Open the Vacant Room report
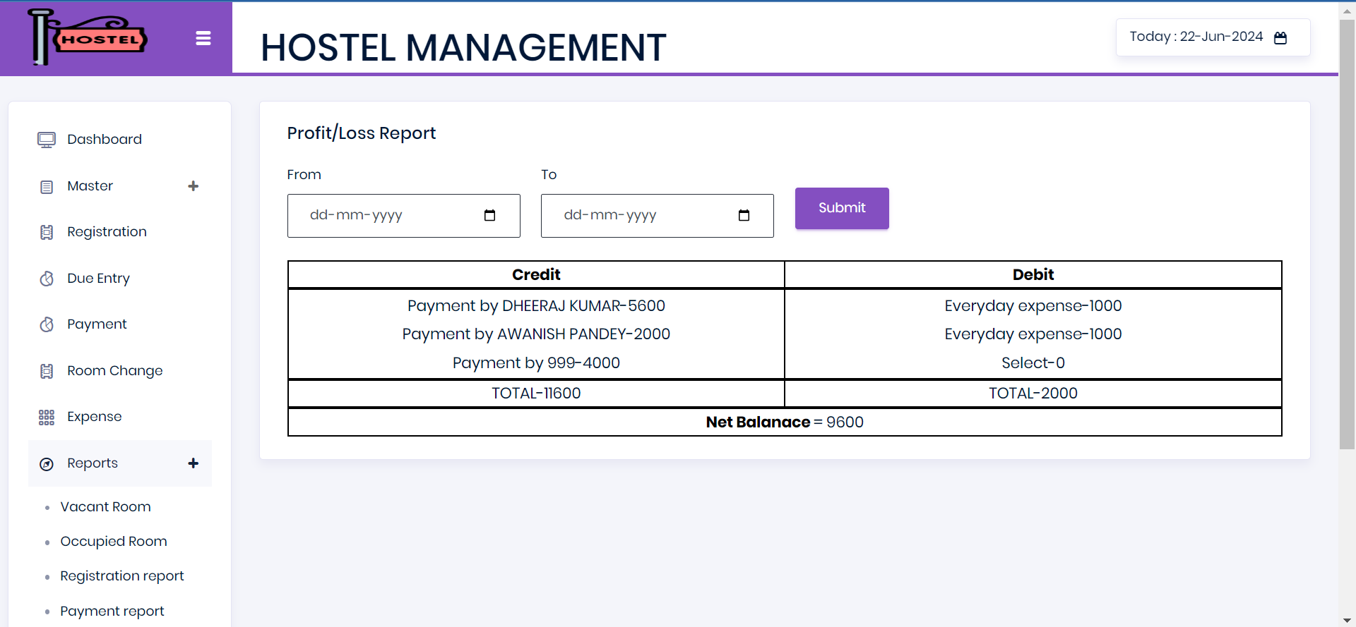This screenshot has height=627, width=1356. tap(105, 507)
